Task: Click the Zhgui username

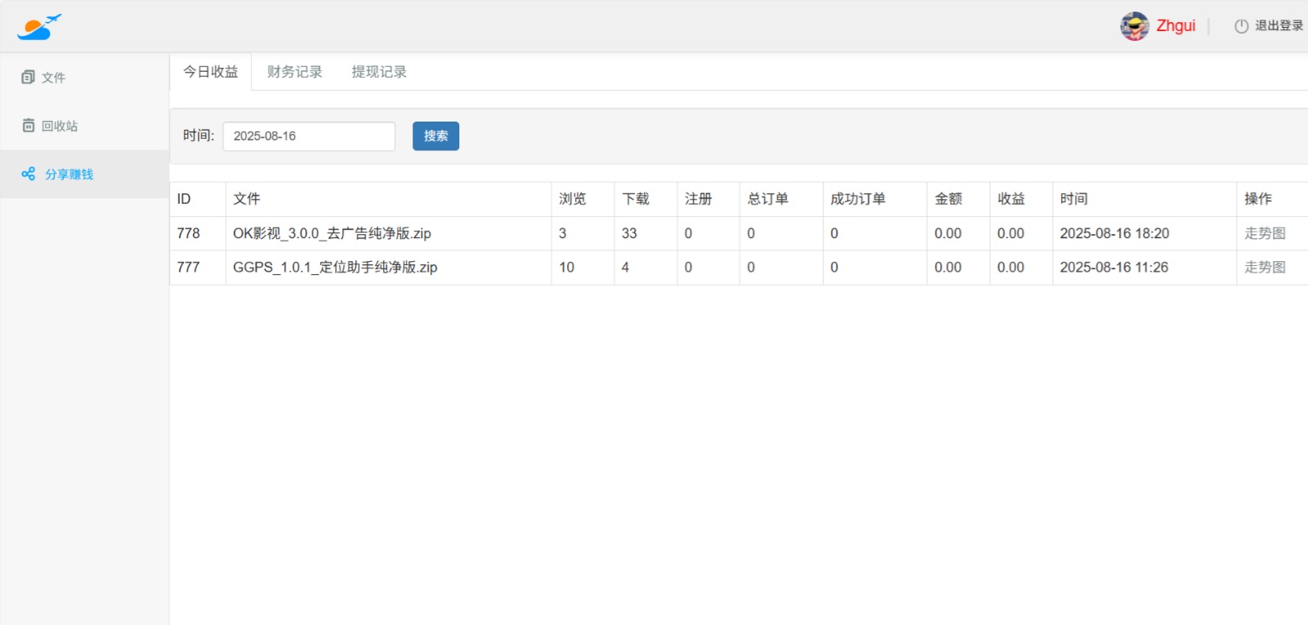Action: click(x=1176, y=26)
